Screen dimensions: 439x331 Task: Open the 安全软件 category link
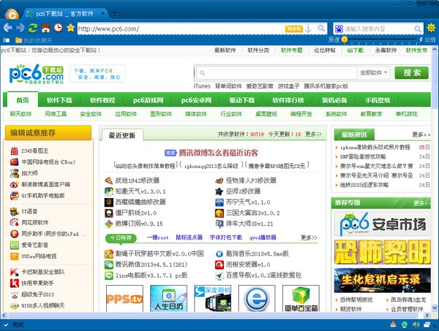point(91,114)
